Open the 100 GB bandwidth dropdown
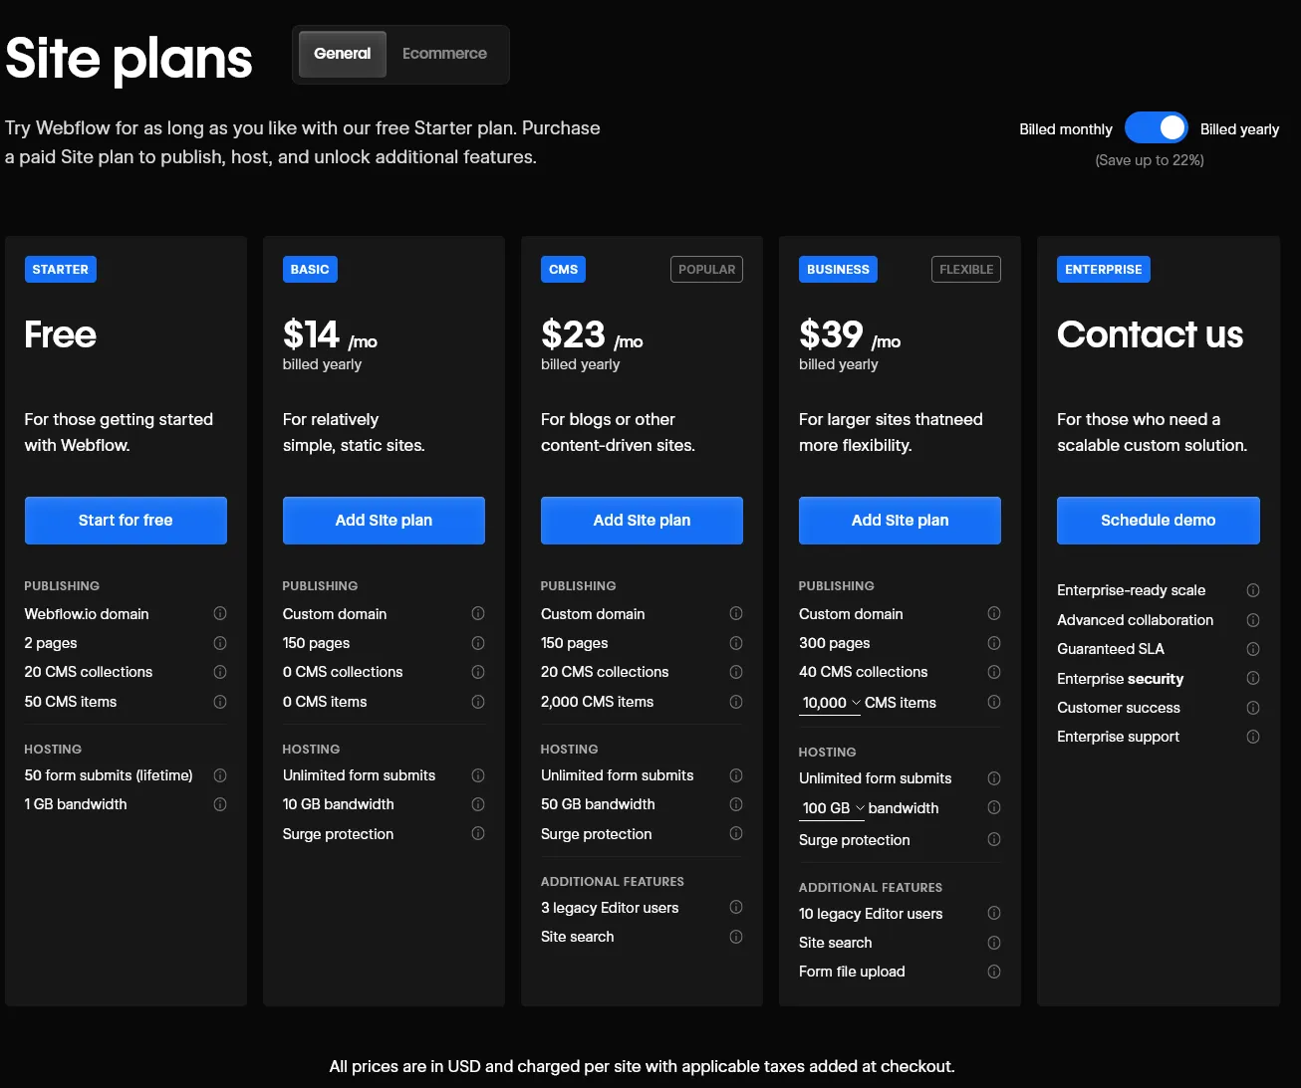Viewport: 1301px width, 1088px height. 832,808
